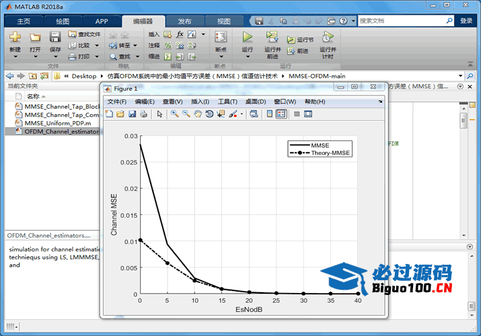Viewport: 481px width, 336px height.
Task: Expand the Print (打印) dropdown arrow
Action: pyautogui.click(x=97, y=56)
